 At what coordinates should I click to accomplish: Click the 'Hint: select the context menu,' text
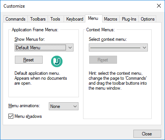[116, 73]
